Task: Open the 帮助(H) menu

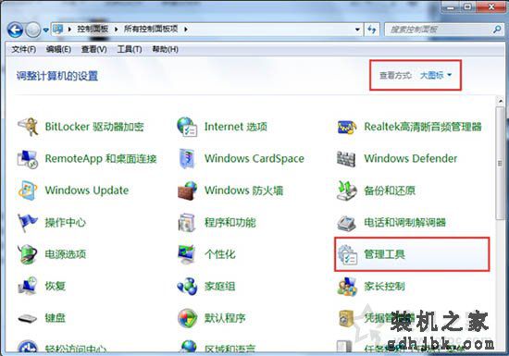Action: [166, 49]
